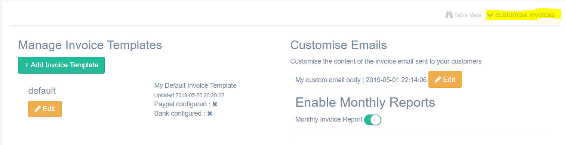This screenshot has height=145, width=566.
Task: Edit the default invoice template
Action: (x=45, y=109)
